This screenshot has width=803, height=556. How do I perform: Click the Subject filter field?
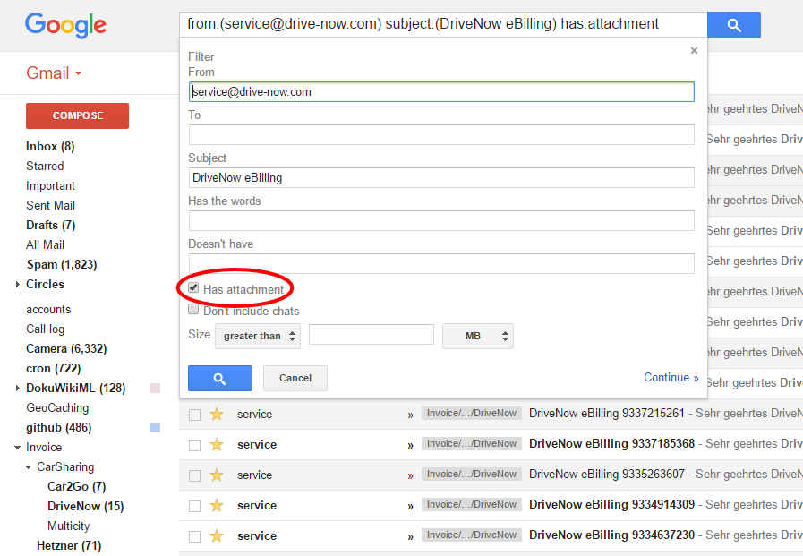tap(441, 177)
